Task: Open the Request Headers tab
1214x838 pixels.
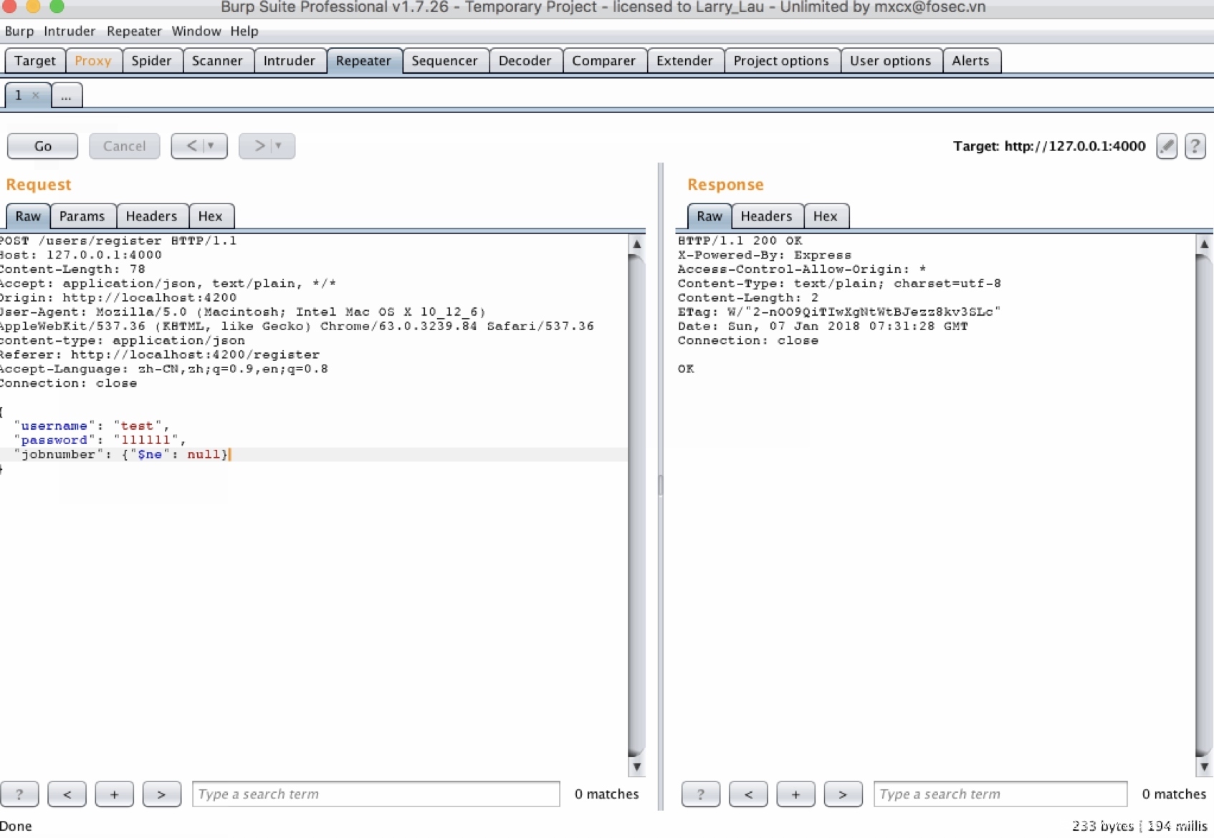Action: tap(151, 216)
